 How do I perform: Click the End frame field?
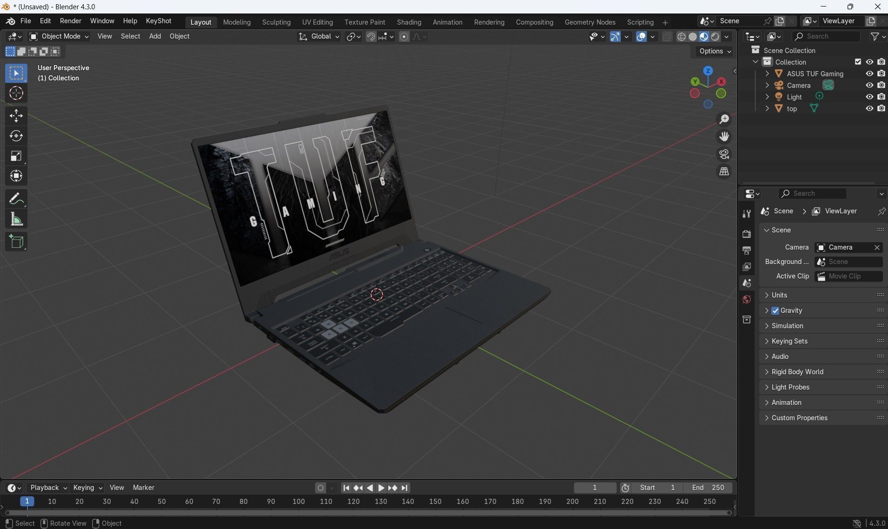pyautogui.click(x=708, y=488)
